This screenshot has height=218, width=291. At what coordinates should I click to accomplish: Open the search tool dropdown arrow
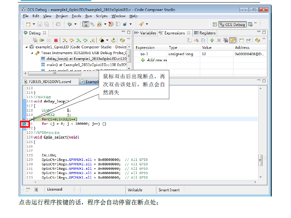point(147,24)
